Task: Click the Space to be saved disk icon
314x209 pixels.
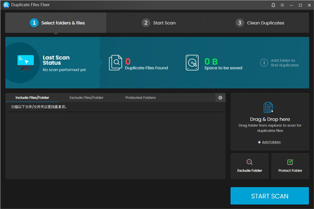Action: coord(193,63)
